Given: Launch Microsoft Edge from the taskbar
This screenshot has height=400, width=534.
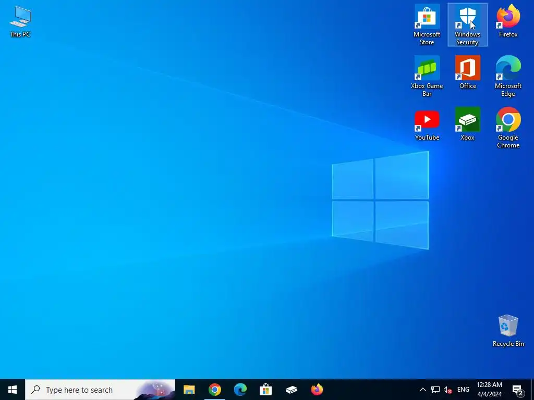Looking at the screenshot, I should point(240,390).
